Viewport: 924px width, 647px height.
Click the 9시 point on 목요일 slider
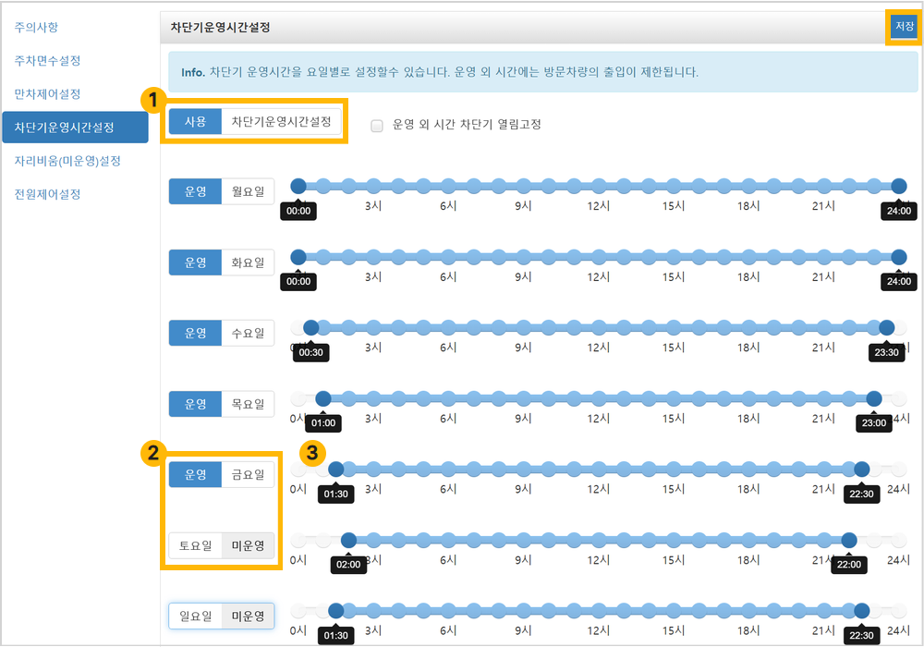point(524,399)
